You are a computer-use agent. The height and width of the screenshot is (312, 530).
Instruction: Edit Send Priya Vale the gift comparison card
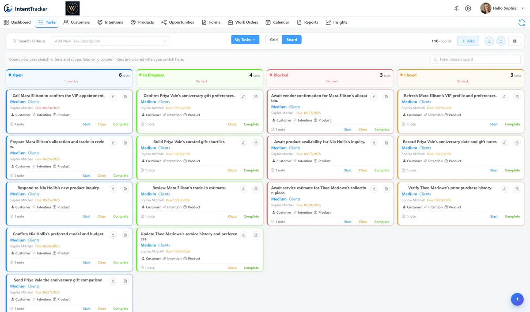[113, 281]
